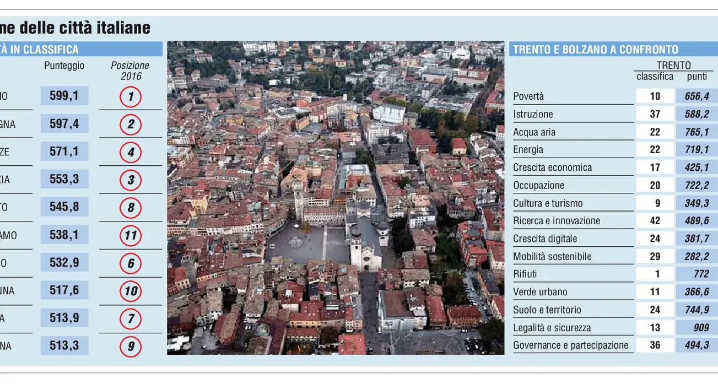Click the punti value 722,2
Image resolution: width=718 pixels, height=384 pixels.
(x=697, y=185)
